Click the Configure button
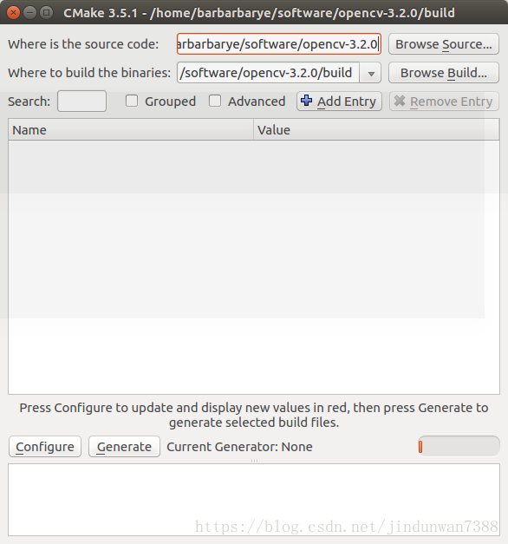508x544 pixels. point(45,447)
